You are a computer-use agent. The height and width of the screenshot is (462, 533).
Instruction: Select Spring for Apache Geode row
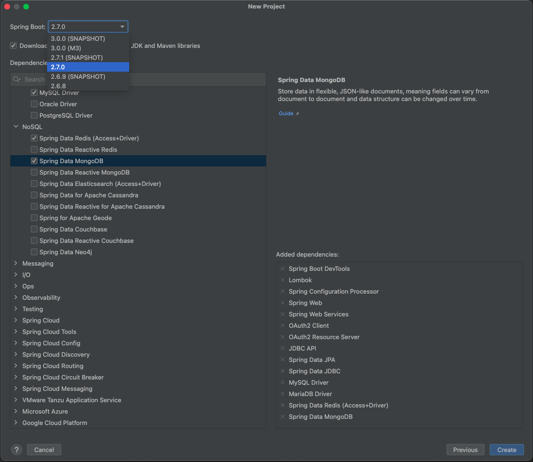click(138, 218)
